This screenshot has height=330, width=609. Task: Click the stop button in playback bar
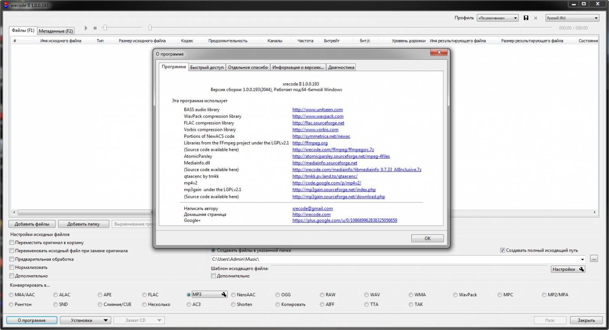coord(95,28)
